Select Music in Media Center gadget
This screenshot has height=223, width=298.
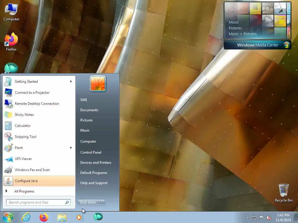[234, 22]
